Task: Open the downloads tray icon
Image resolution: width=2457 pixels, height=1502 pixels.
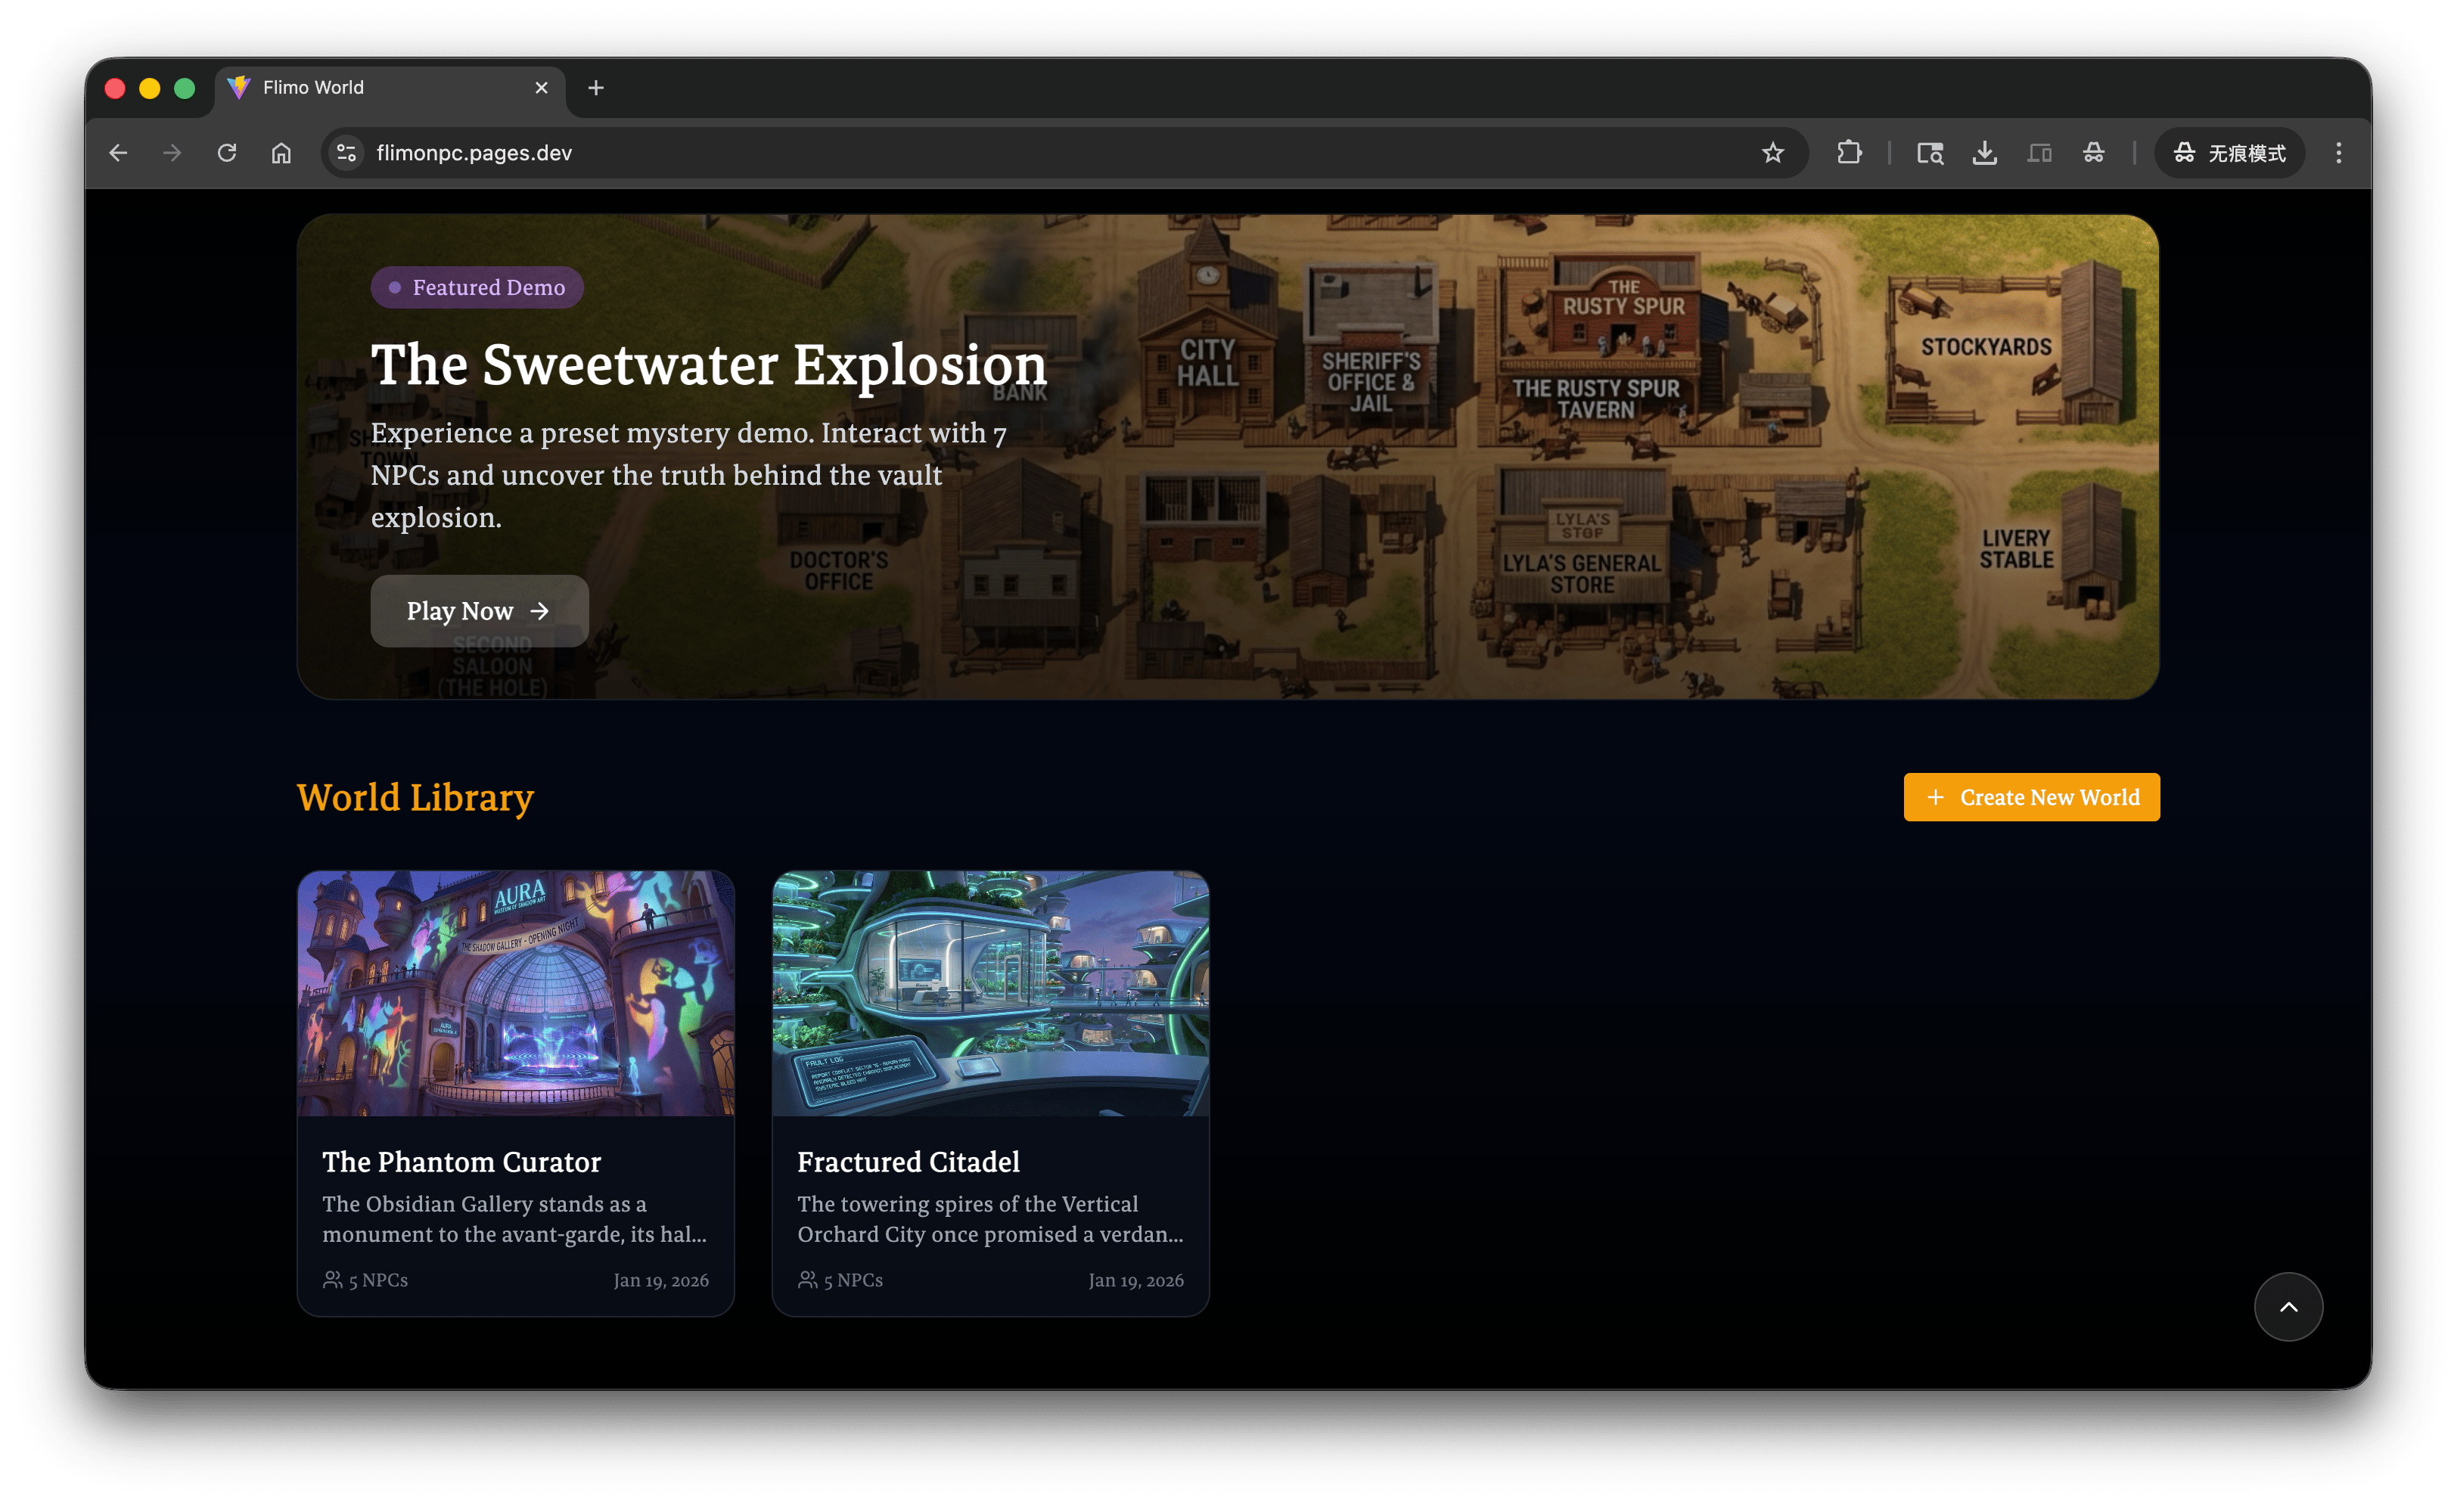Action: (x=1984, y=153)
